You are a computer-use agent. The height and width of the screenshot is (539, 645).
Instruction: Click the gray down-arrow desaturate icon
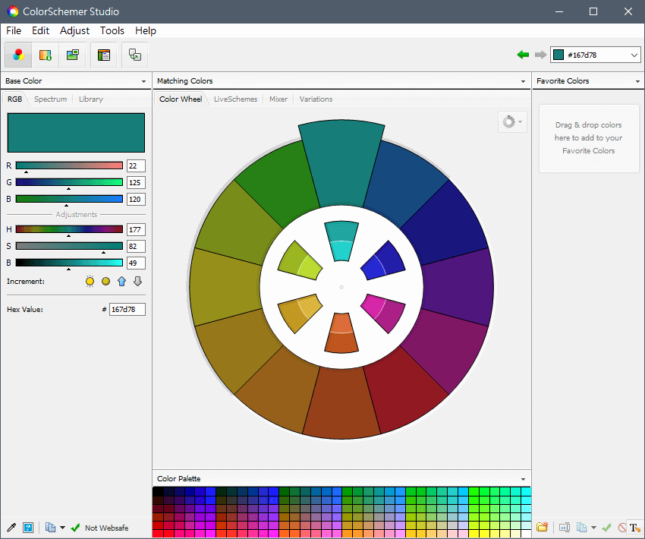pos(138,282)
